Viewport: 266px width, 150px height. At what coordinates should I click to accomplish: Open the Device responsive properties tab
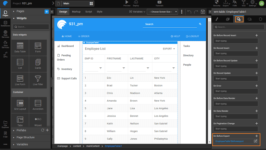click(249, 19)
